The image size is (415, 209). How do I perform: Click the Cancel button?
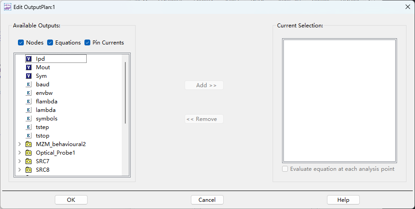tap(207, 200)
